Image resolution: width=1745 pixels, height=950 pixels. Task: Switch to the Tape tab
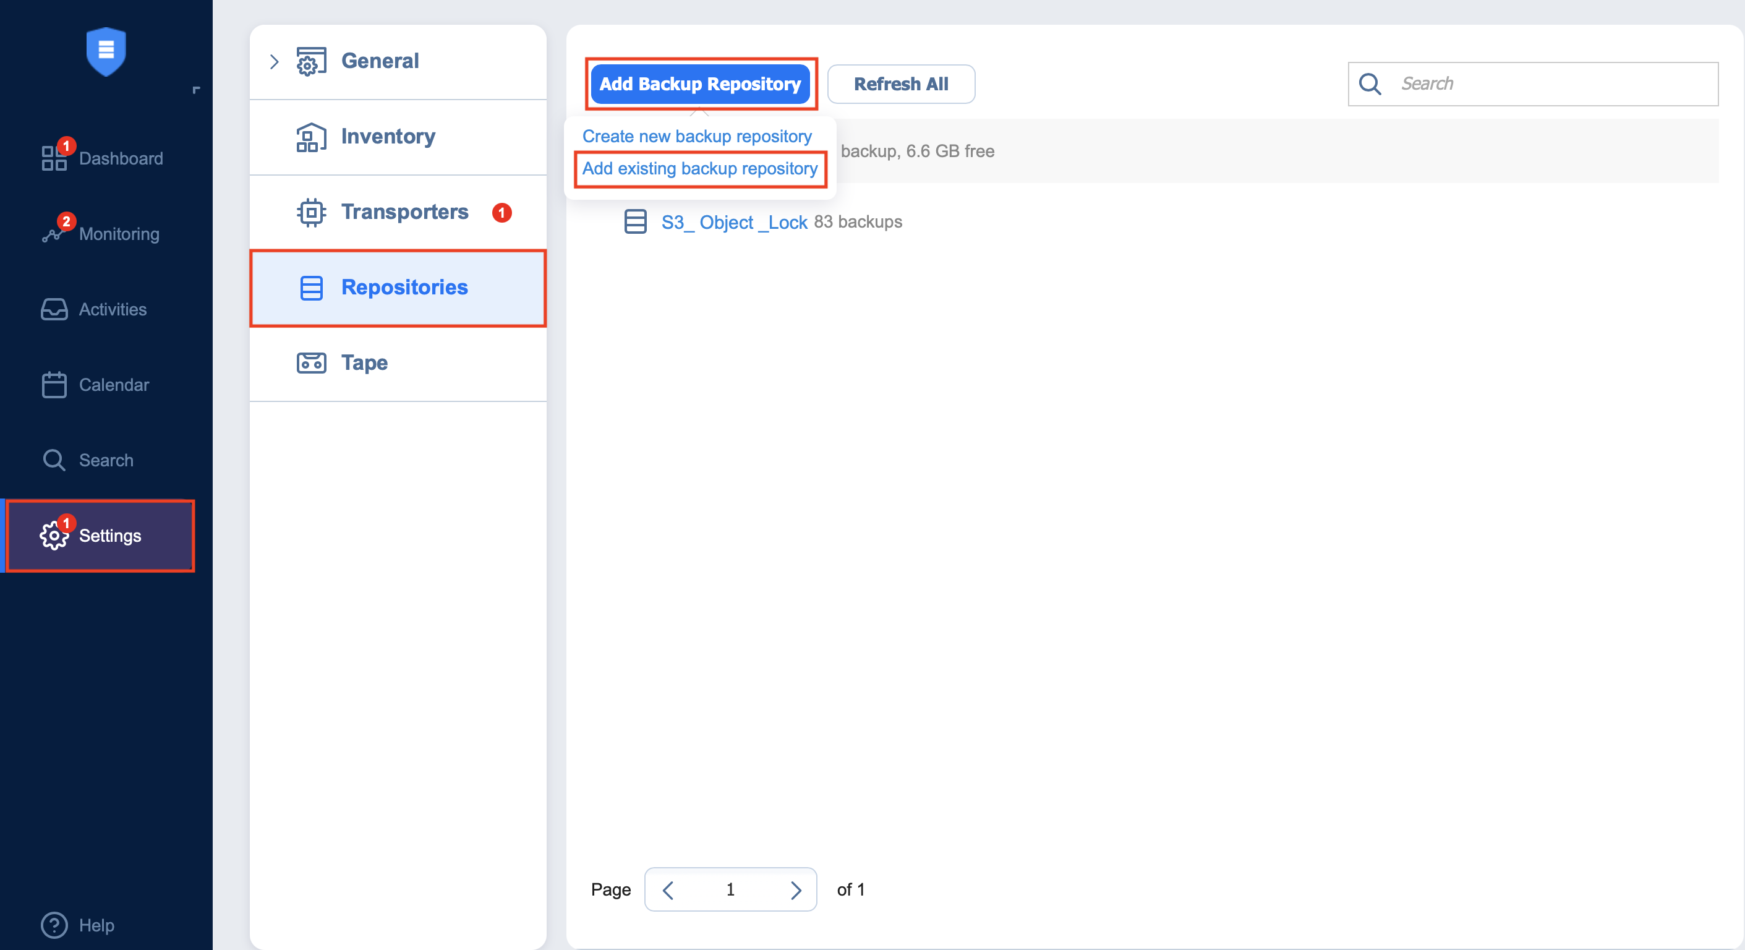pyautogui.click(x=364, y=362)
